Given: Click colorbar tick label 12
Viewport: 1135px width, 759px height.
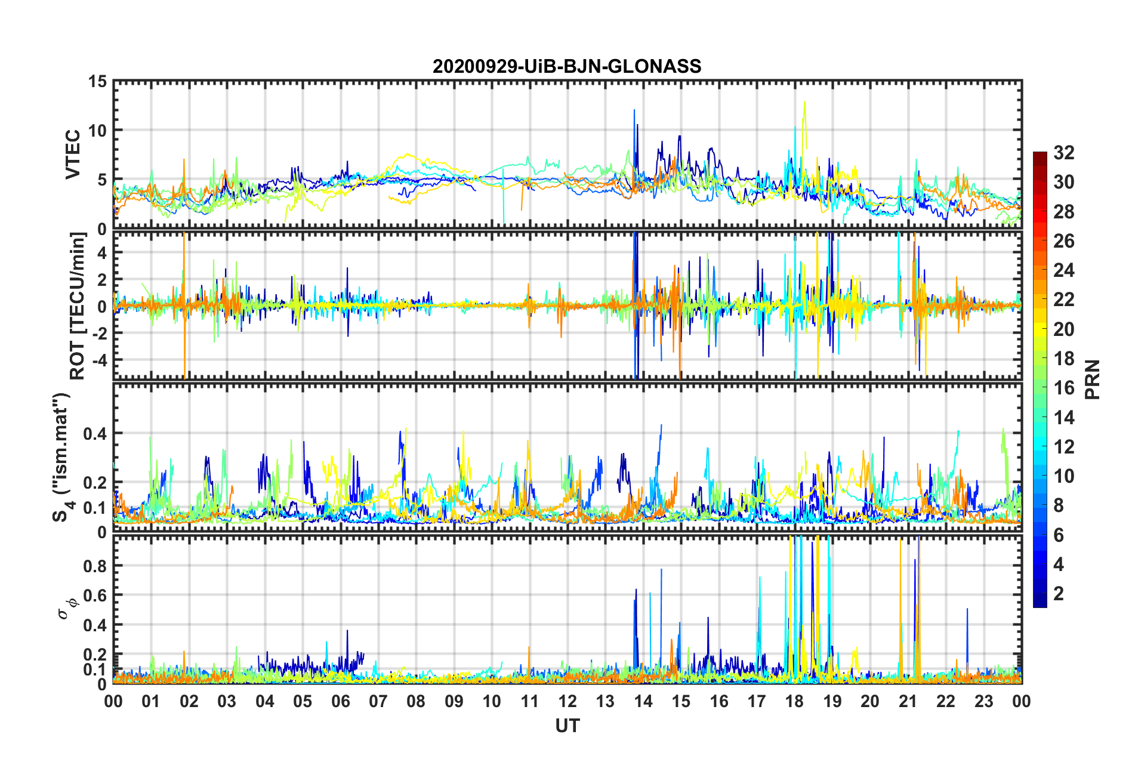Looking at the screenshot, I should [1063, 447].
